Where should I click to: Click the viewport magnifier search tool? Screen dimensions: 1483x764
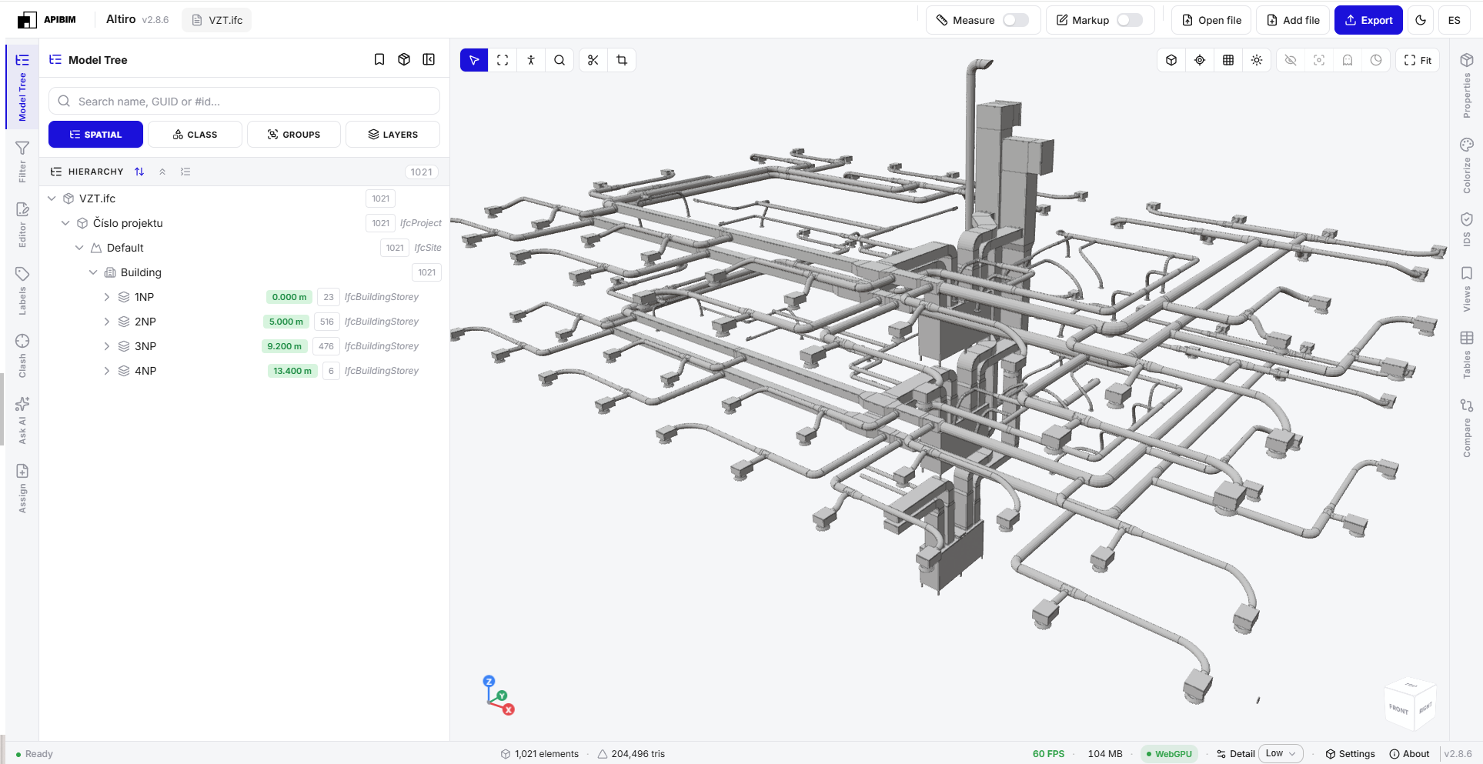coord(559,60)
